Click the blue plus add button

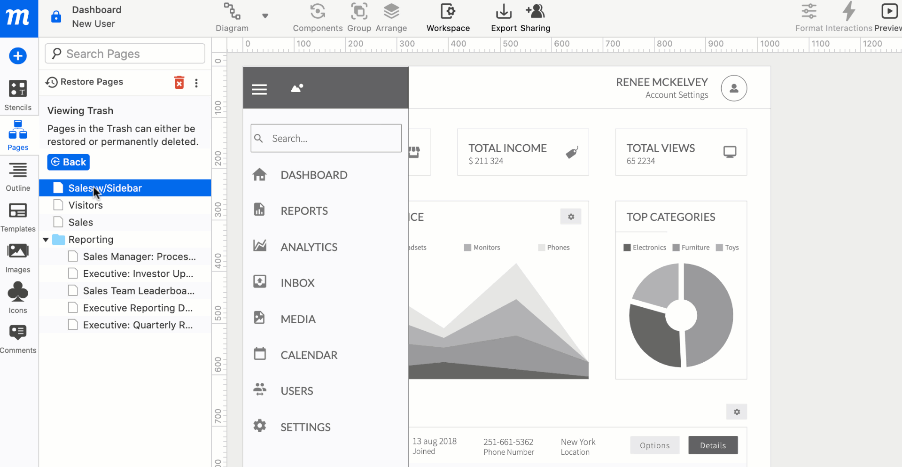click(x=18, y=56)
